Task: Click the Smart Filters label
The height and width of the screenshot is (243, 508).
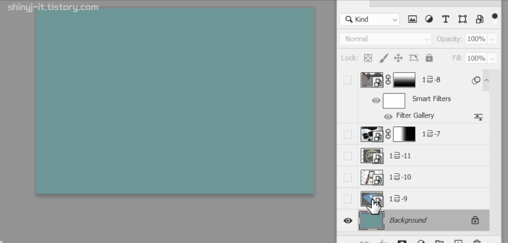Action: point(431,99)
